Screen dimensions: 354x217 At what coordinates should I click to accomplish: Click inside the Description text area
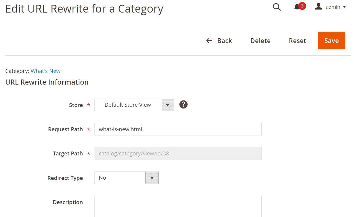pos(178,206)
